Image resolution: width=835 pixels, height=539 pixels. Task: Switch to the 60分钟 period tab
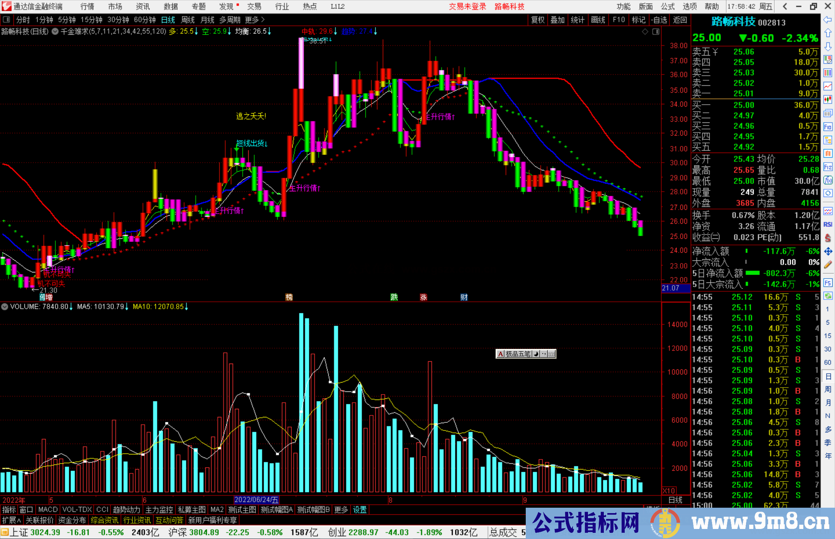[x=145, y=20]
